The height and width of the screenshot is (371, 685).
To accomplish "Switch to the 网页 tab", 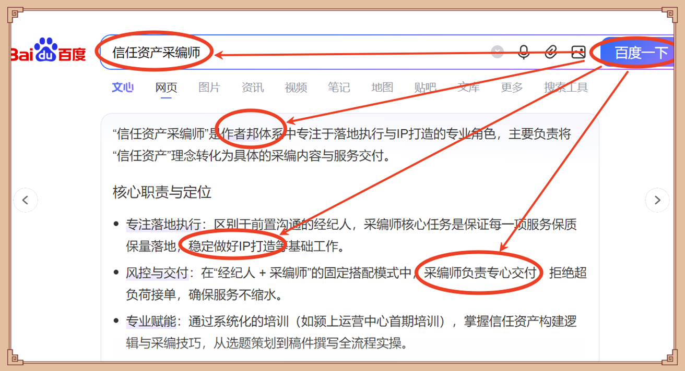I will coord(166,88).
